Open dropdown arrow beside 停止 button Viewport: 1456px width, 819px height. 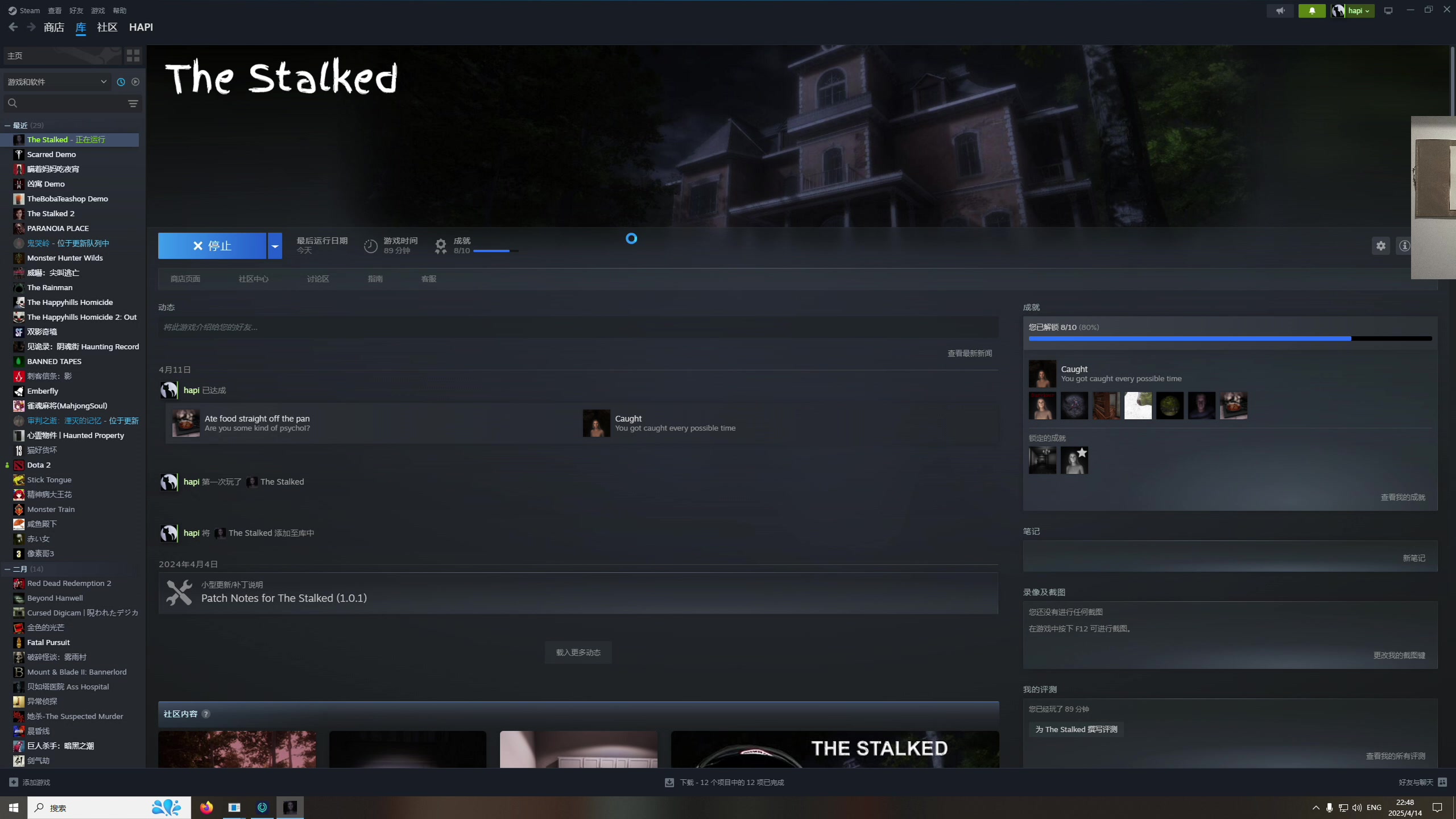pos(275,246)
